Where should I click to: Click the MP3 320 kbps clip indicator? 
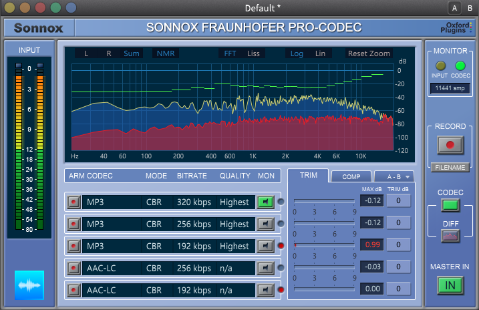(281, 202)
